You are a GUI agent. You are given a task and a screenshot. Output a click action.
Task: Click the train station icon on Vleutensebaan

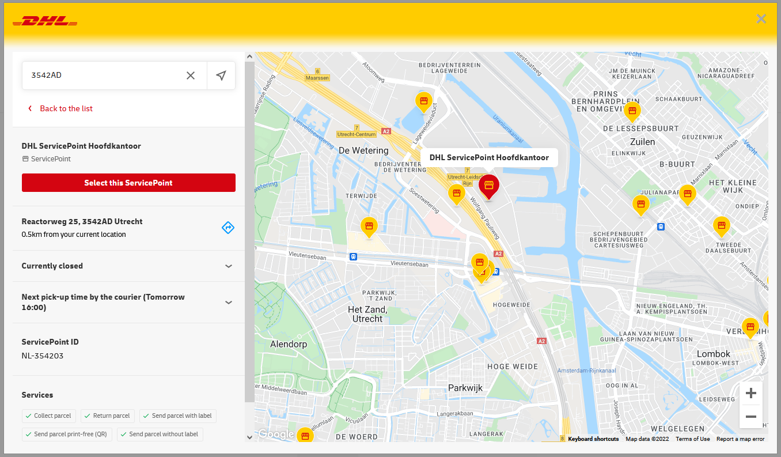pos(352,256)
